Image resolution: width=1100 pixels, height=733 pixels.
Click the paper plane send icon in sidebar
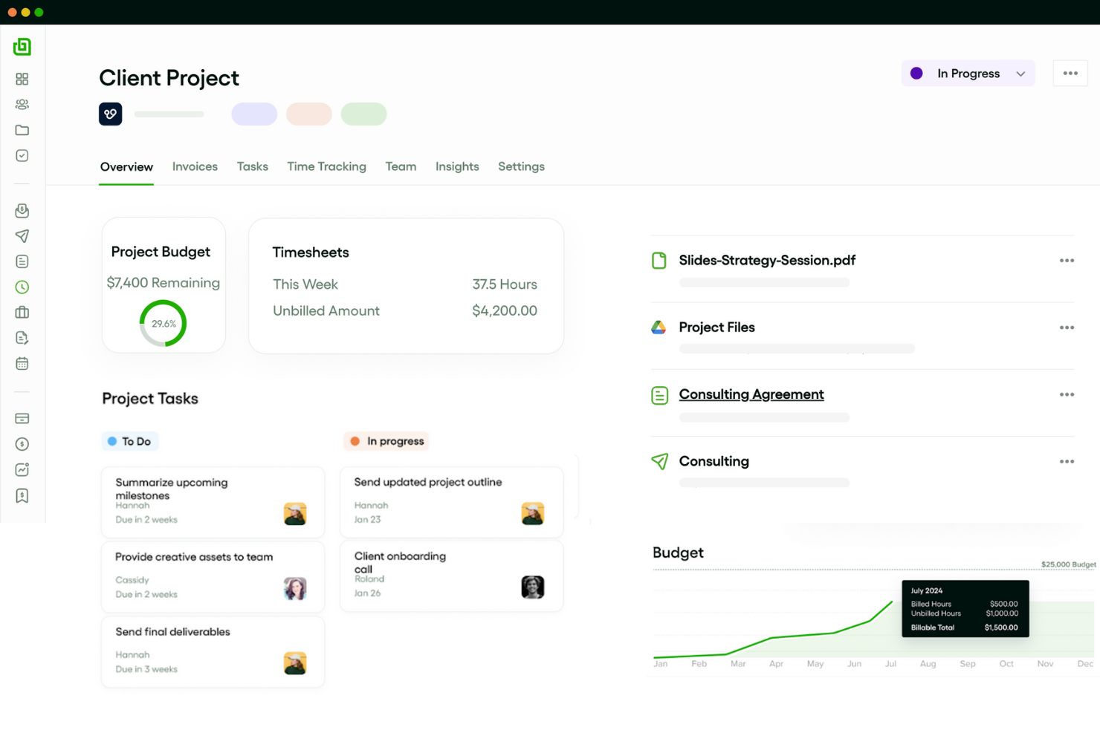(x=22, y=236)
